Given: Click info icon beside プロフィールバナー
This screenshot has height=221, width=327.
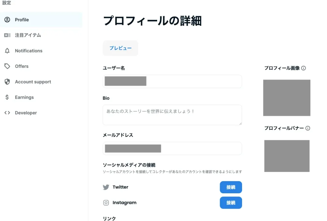Looking at the screenshot, I should tap(308, 128).
